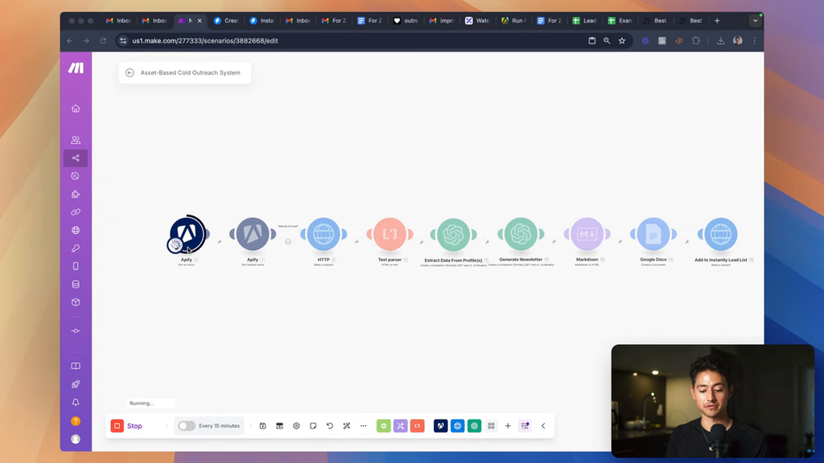Image resolution: width=824 pixels, height=463 pixels.
Task: Stop the running scenario
Action: [x=126, y=426]
